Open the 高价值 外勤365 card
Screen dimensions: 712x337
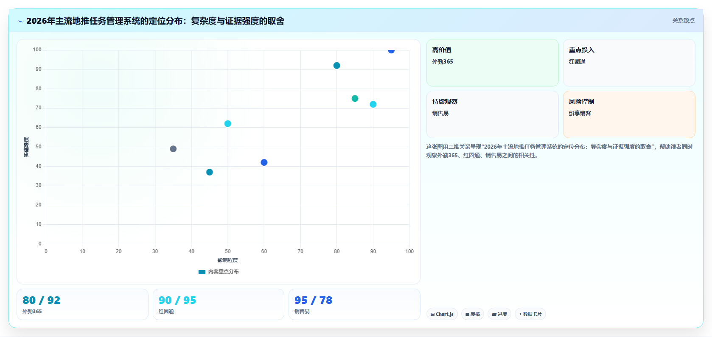tap(492, 63)
